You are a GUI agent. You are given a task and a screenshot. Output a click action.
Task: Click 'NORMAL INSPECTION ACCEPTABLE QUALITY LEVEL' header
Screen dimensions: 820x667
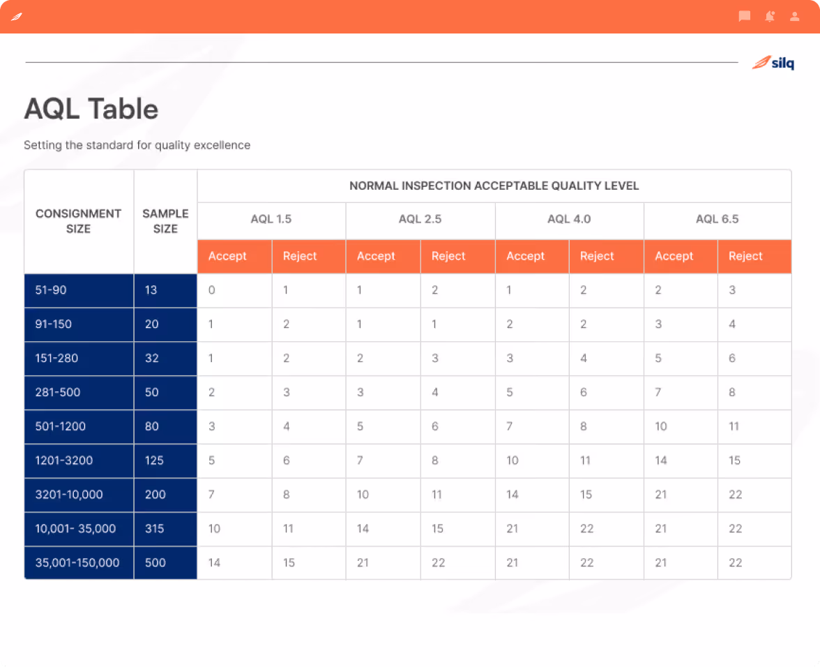pos(494,186)
